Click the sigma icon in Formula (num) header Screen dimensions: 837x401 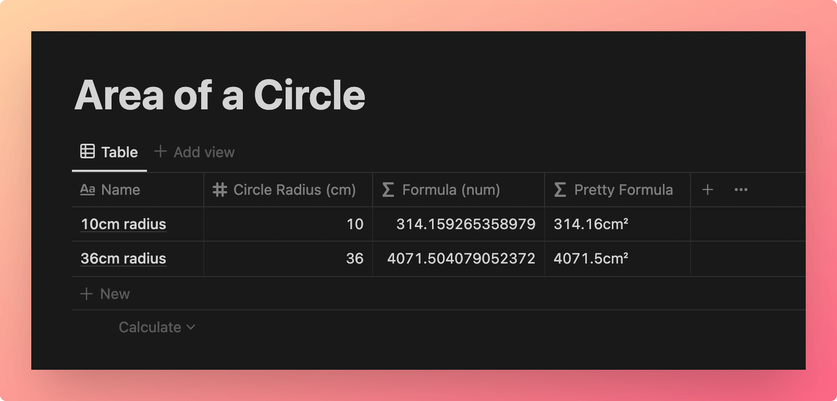tap(388, 190)
